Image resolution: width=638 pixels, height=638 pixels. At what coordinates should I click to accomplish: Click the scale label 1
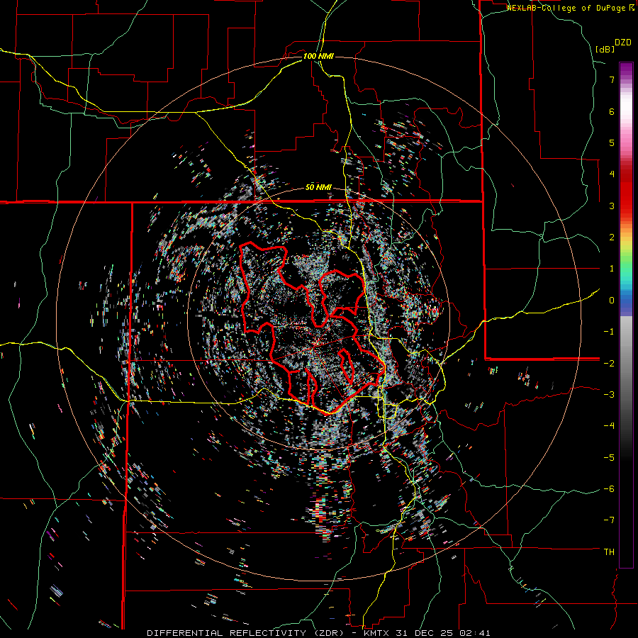pyautogui.click(x=612, y=269)
